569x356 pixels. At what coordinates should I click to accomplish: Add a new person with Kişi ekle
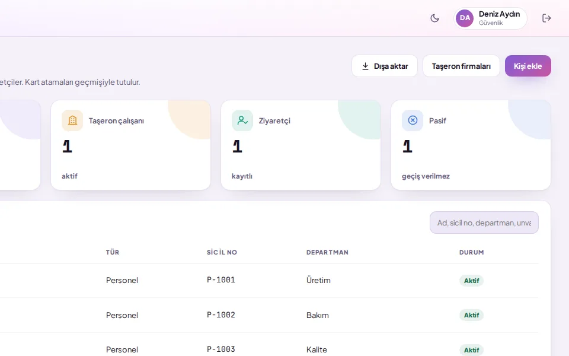tap(528, 66)
